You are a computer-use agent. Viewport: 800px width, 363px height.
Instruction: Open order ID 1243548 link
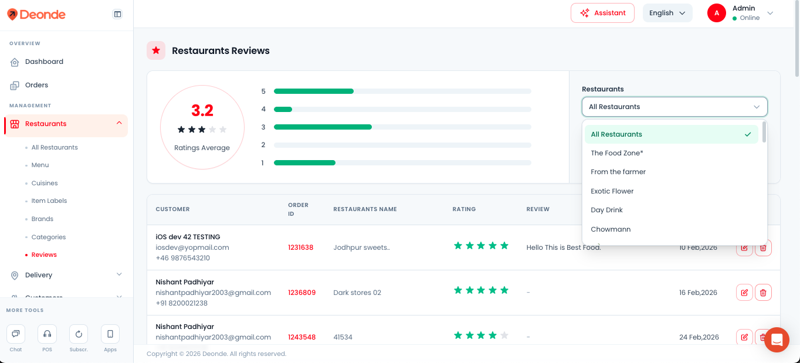301,337
